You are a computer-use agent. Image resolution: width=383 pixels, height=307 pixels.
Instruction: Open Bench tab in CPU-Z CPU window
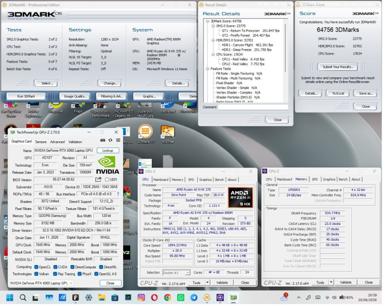click(x=219, y=180)
